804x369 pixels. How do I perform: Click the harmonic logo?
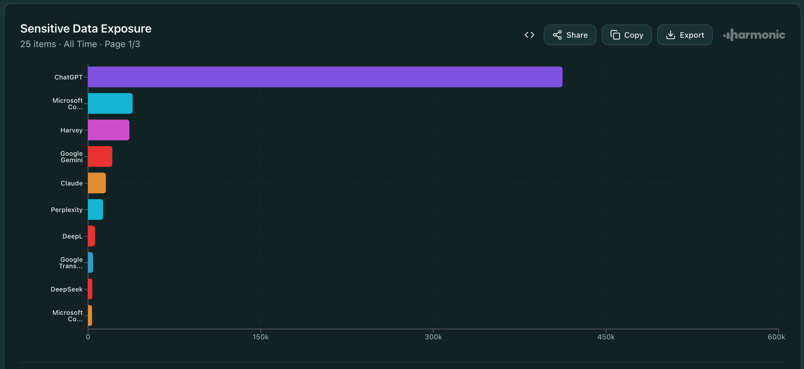pos(754,35)
